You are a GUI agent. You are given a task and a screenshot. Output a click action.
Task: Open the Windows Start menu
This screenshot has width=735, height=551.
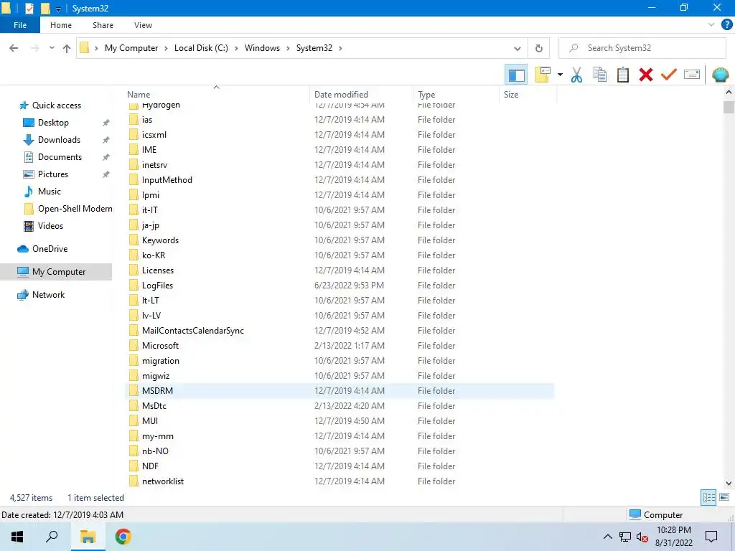coord(17,537)
